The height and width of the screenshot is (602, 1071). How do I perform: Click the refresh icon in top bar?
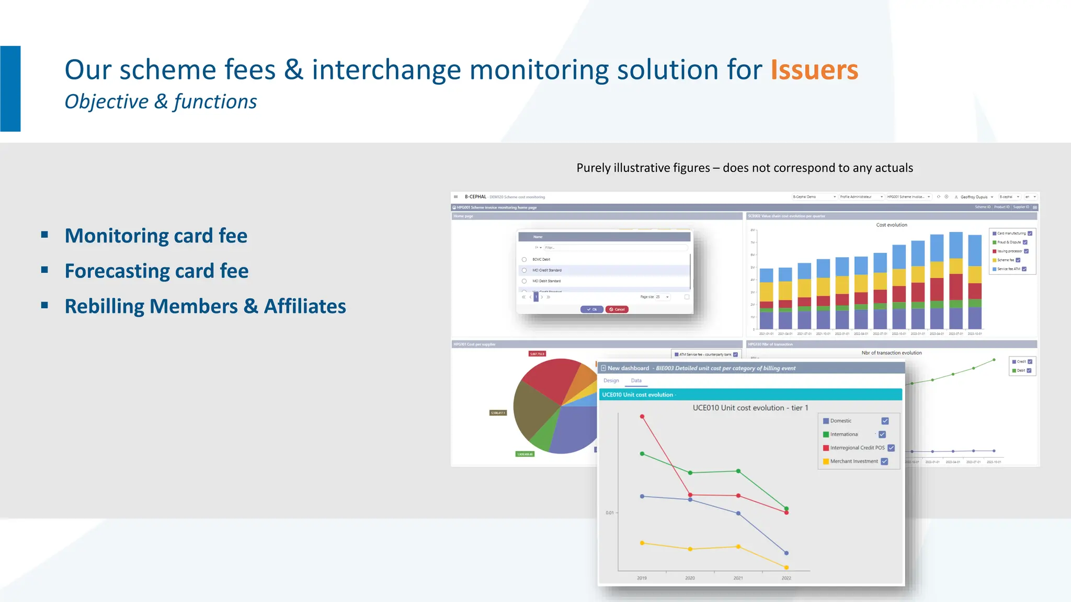pyautogui.click(x=939, y=197)
